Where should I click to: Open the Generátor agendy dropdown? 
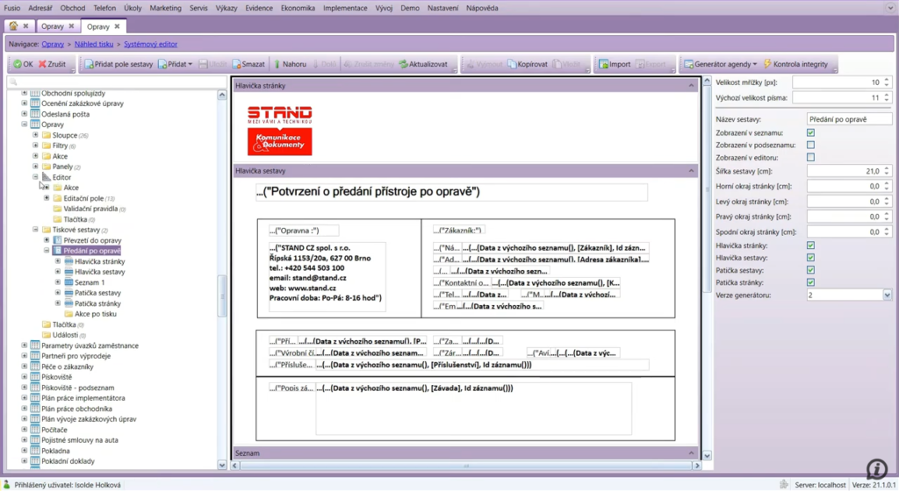coord(722,64)
